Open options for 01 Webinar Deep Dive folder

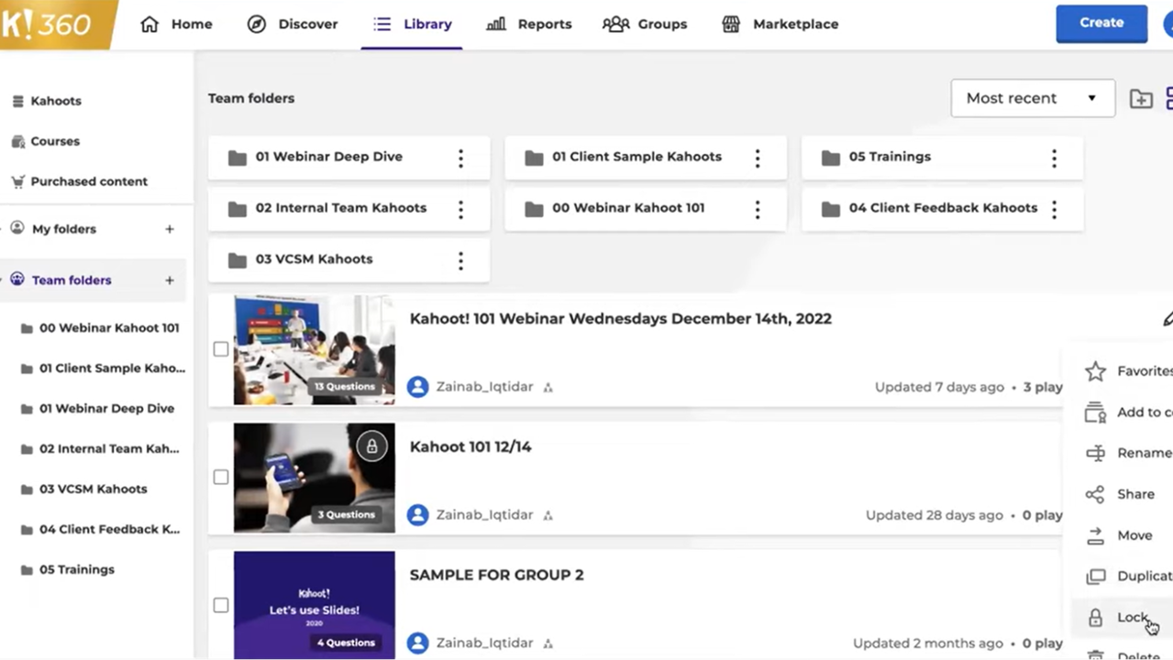[x=460, y=158]
